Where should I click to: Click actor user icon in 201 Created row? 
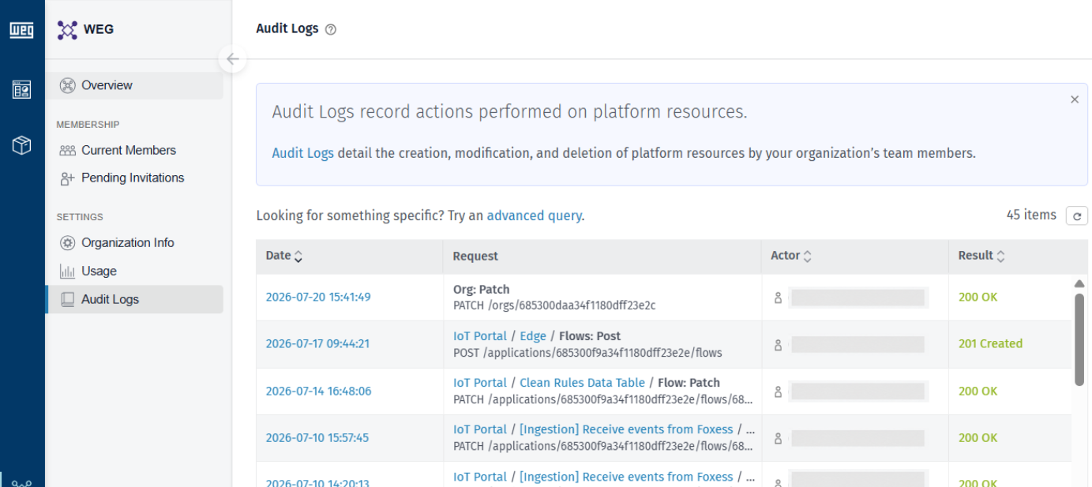[778, 344]
